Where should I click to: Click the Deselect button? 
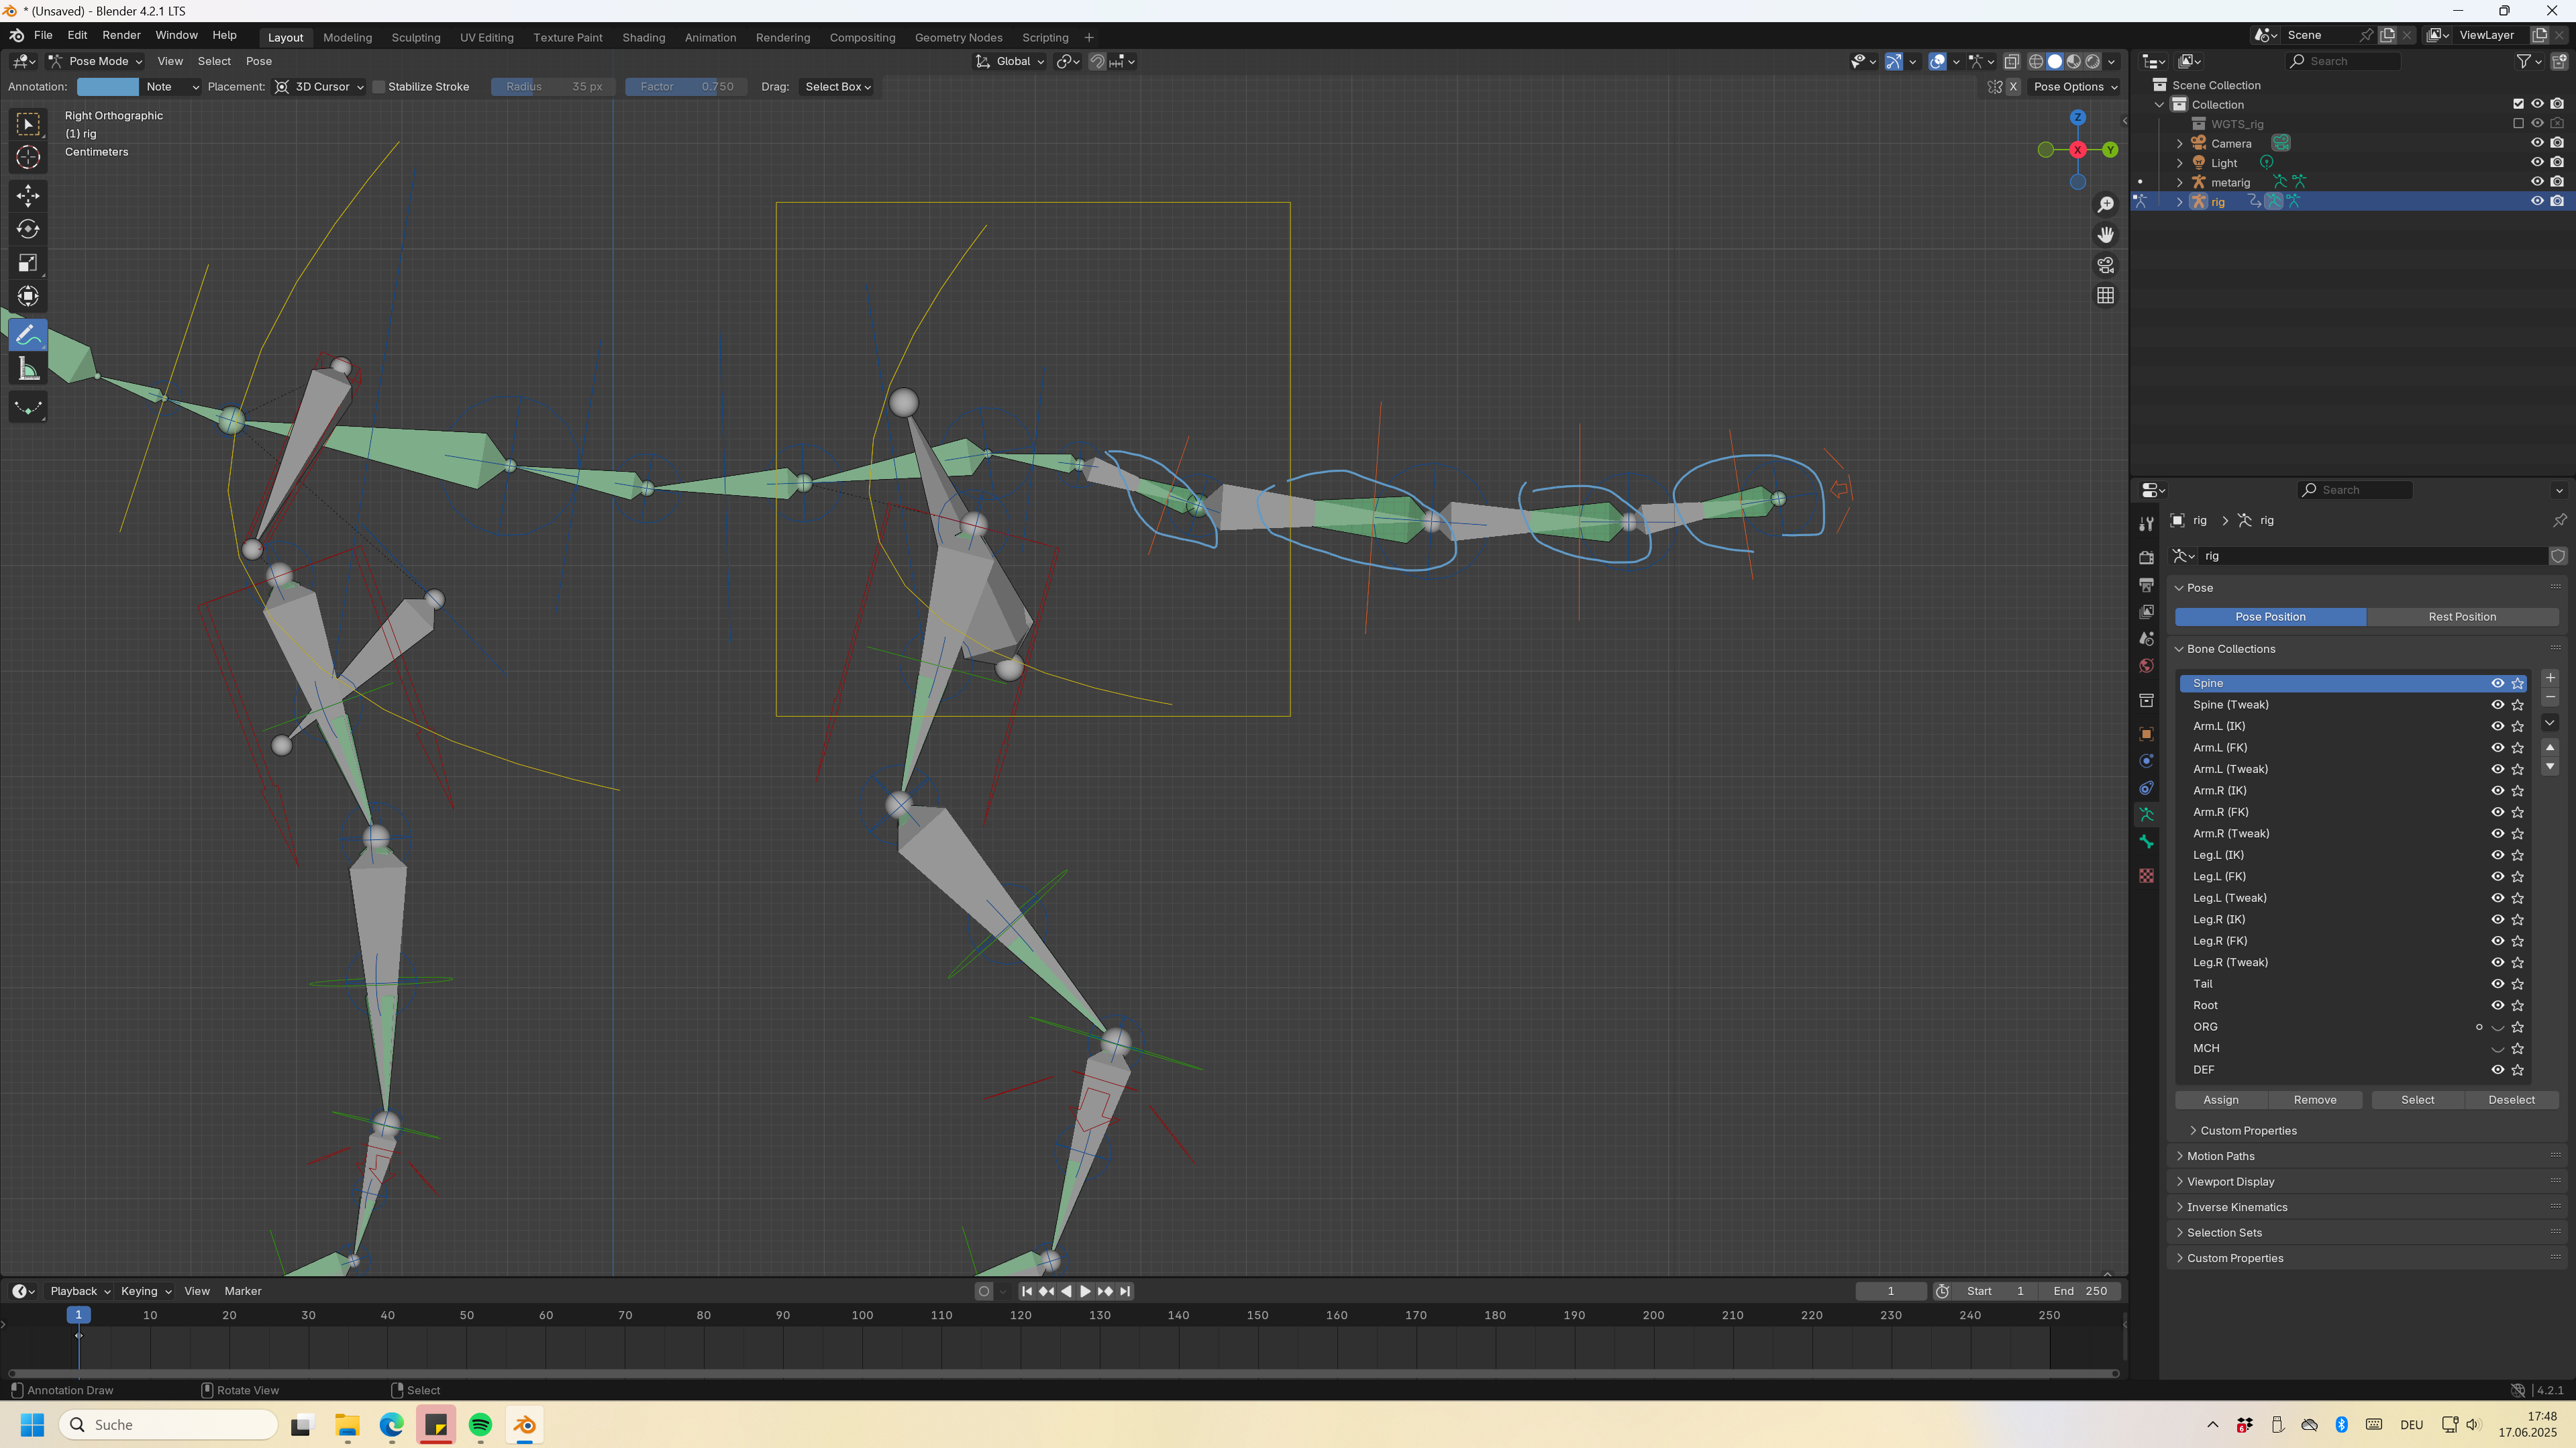[x=2511, y=1100]
